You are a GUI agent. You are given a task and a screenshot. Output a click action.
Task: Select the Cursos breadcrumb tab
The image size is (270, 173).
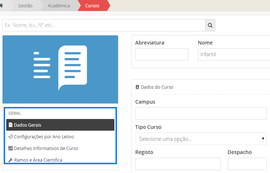click(92, 5)
